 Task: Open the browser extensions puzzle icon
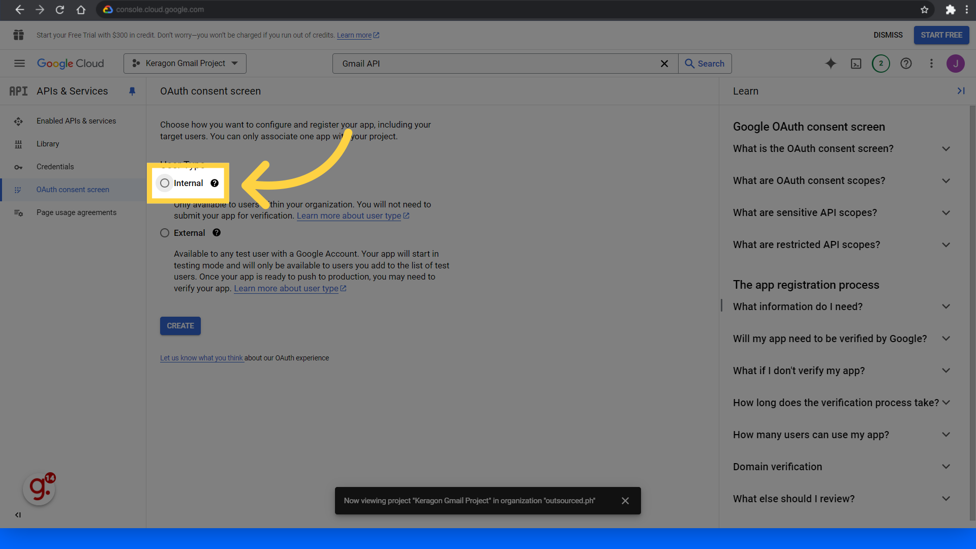pyautogui.click(x=950, y=10)
